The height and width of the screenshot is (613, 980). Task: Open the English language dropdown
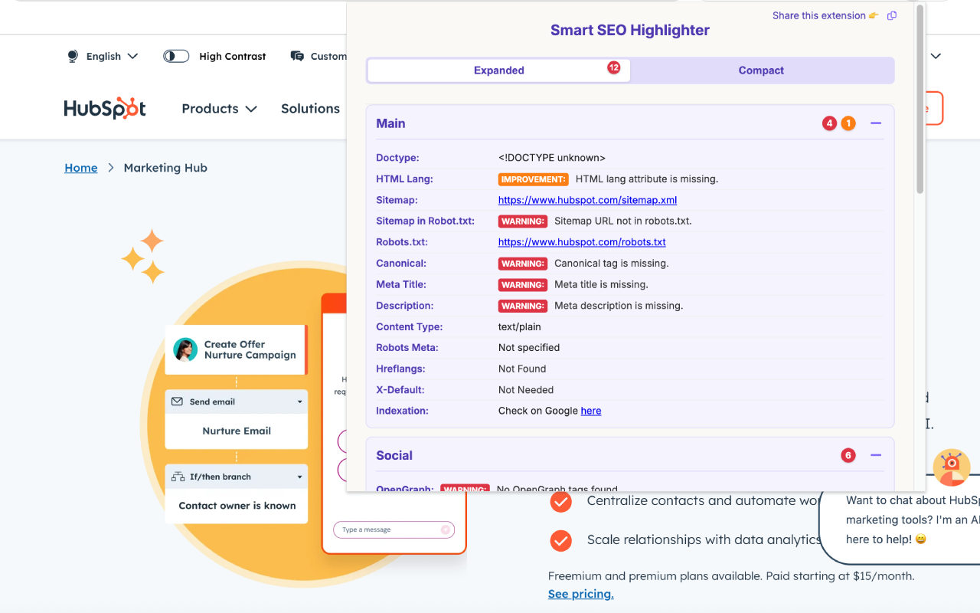[103, 55]
